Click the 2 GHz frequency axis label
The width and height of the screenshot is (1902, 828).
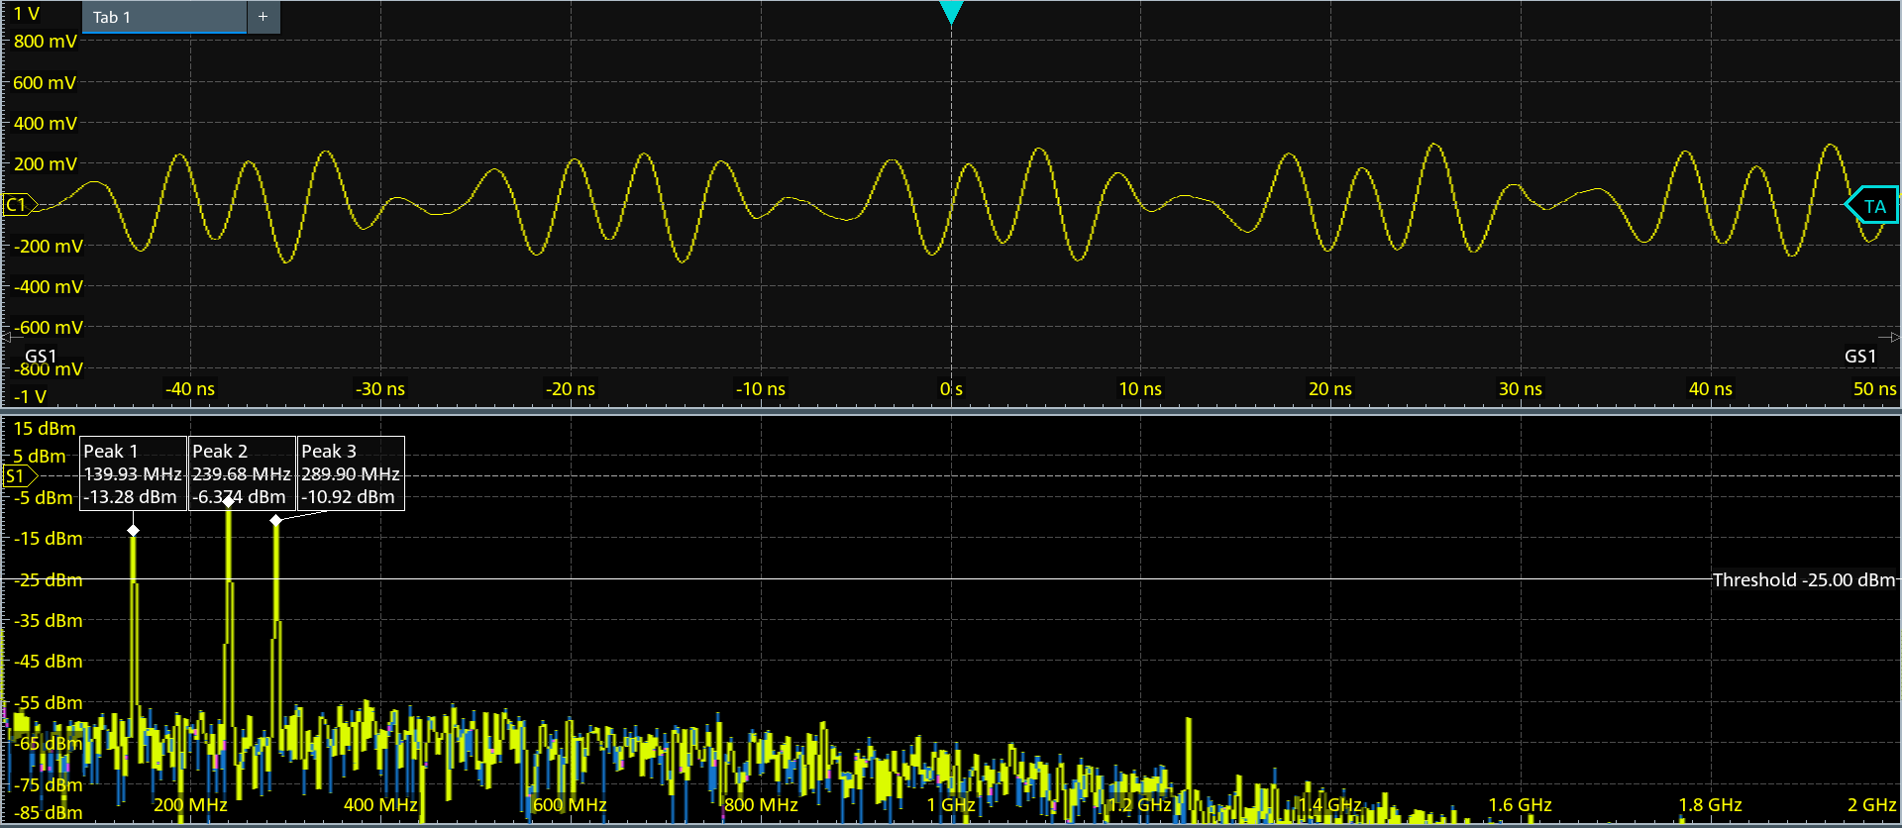click(1872, 805)
